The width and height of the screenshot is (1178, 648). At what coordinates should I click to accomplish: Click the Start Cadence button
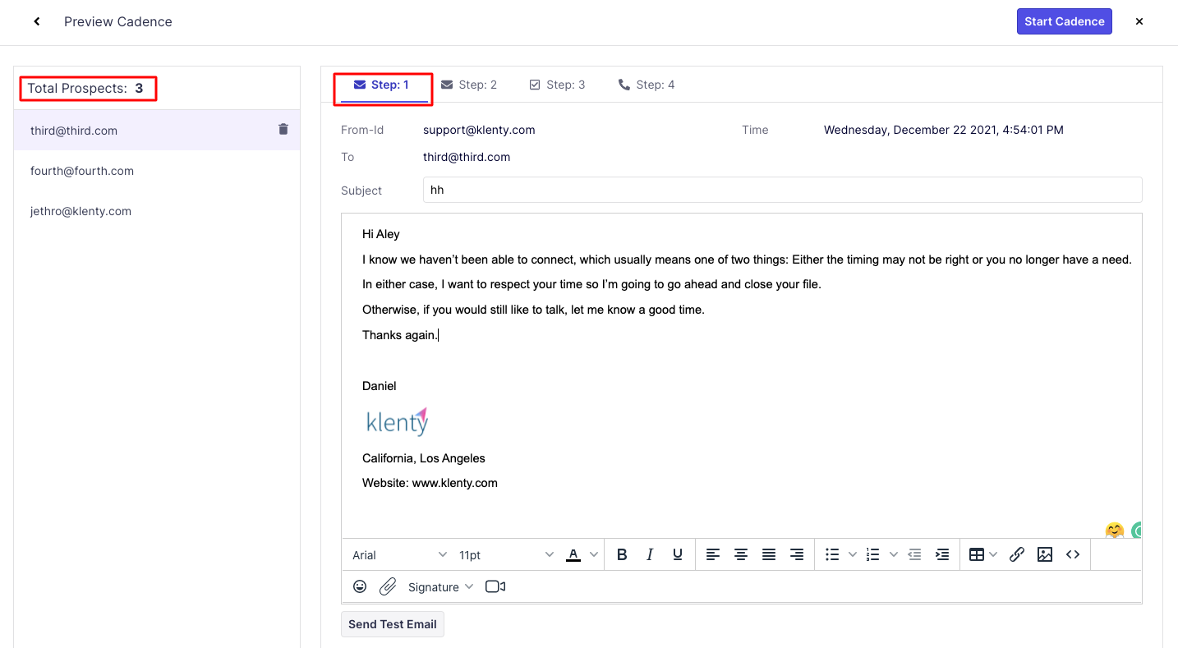click(1065, 21)
